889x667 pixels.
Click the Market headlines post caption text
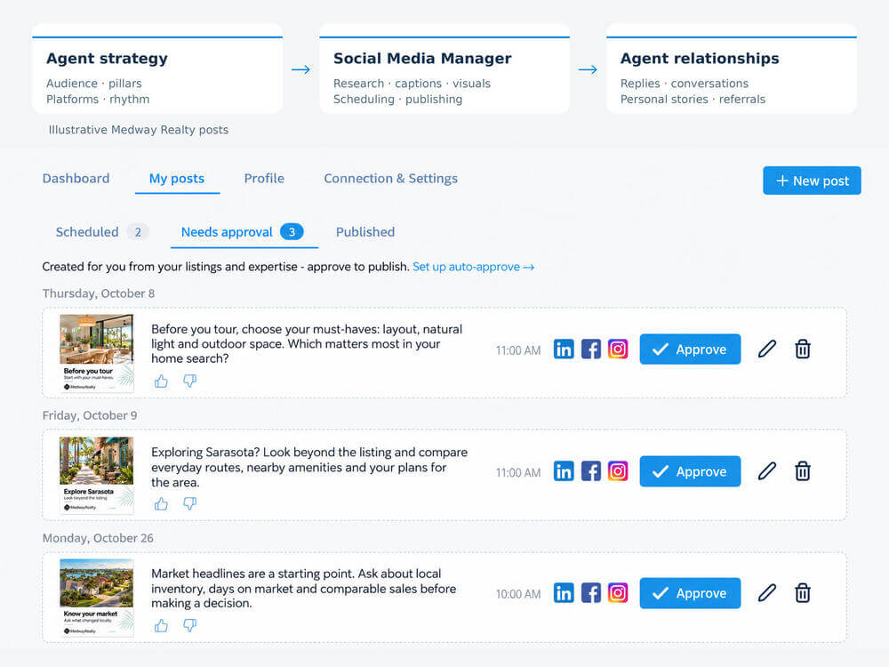click(x=303, y=588)
